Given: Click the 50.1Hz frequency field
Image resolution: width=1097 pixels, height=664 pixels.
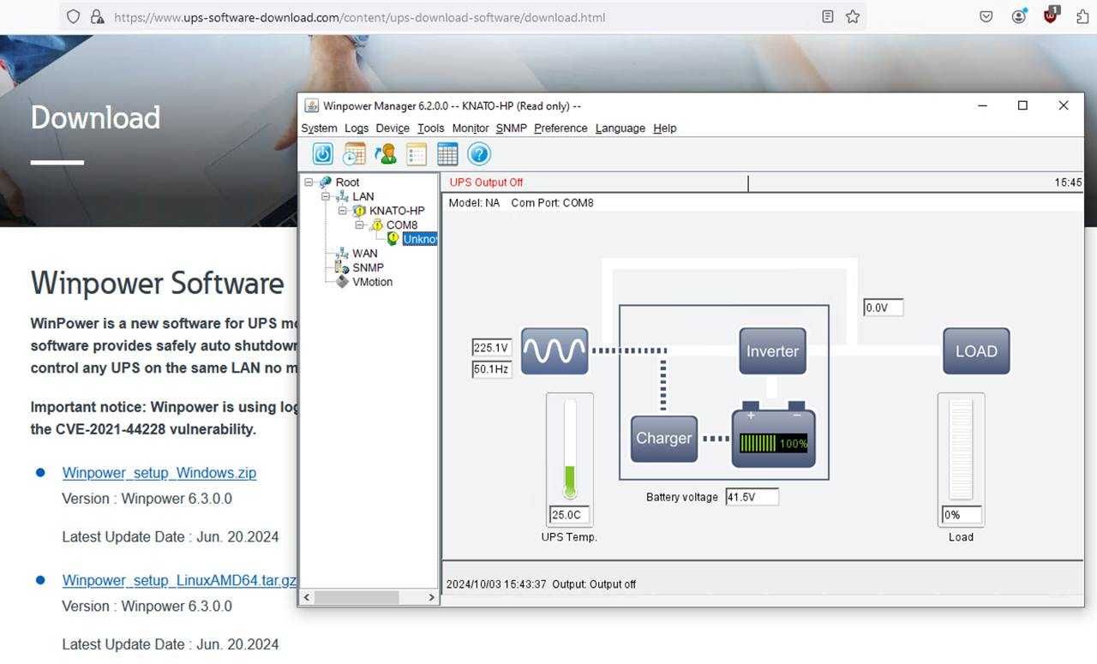Looking at the screenshot, I should [x=492, y=369].
